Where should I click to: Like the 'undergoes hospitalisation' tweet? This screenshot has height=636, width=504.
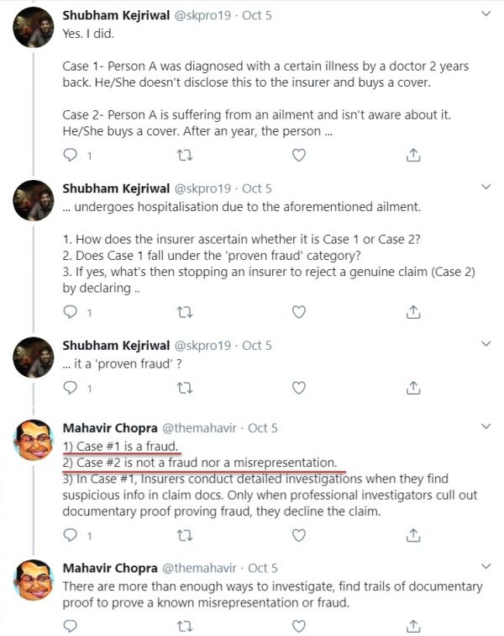pos(298,312)
